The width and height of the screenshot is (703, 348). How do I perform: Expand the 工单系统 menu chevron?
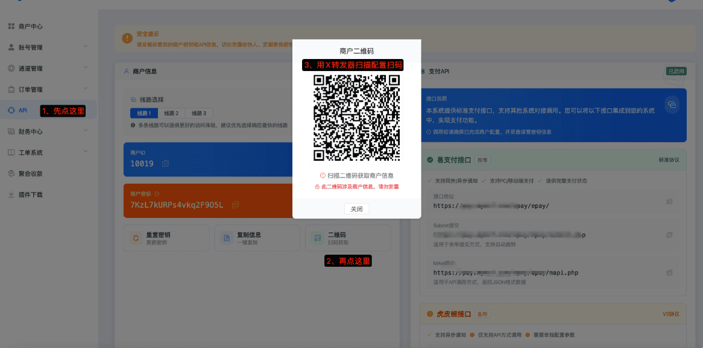[x=86, y=152]
